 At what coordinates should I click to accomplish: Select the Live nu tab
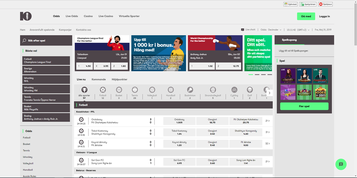[x=81, y=79]
